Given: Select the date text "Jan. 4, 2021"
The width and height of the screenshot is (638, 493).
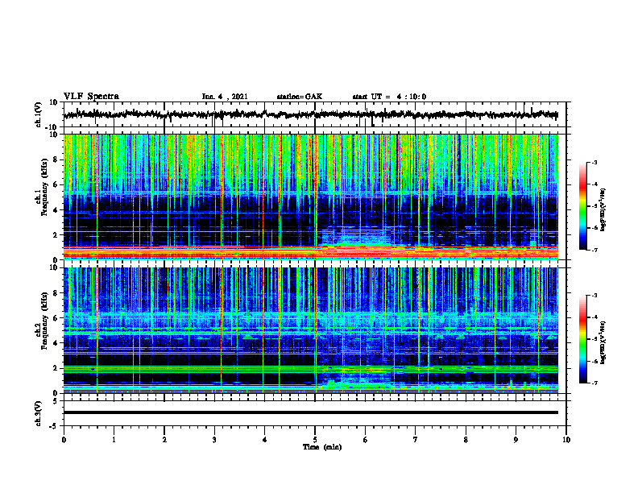Looking at the screenshot, I should point(225,97).
